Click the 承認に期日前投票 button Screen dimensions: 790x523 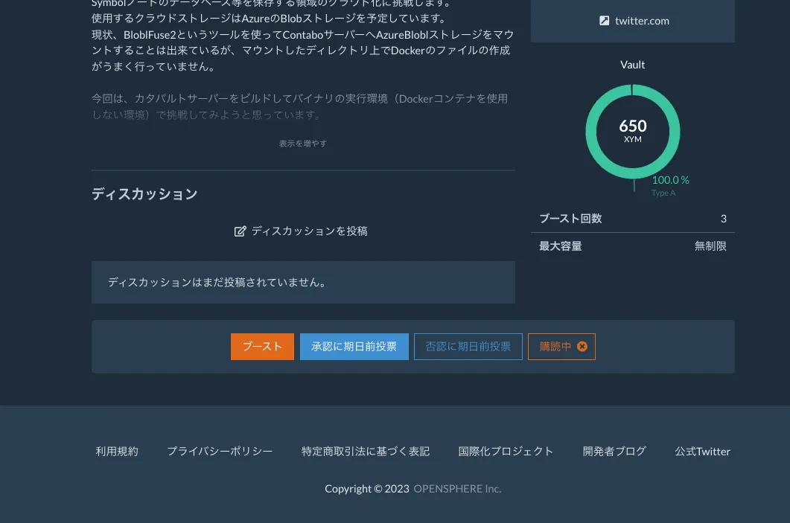point(354,347)
